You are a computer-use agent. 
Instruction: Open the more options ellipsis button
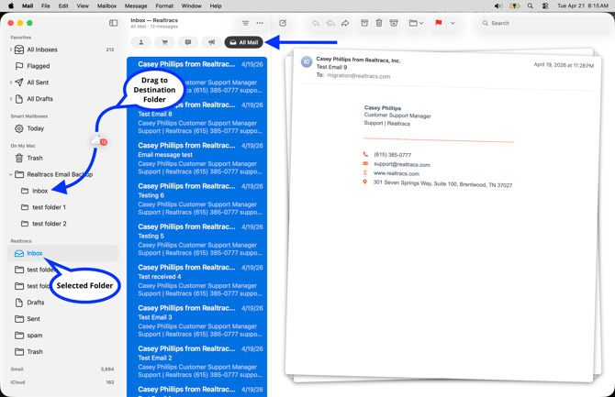coord(260,23)
